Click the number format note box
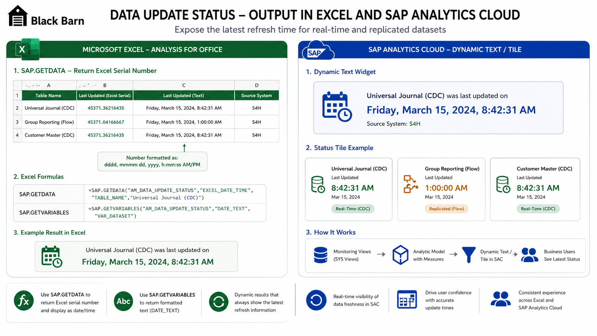This screenshot has height=336, width=597. 152,161
